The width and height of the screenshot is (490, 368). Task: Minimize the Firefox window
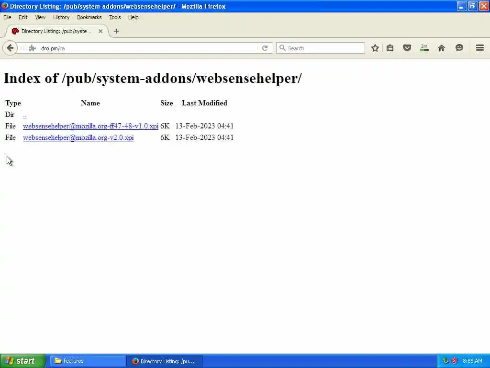(x=462, y=6)
